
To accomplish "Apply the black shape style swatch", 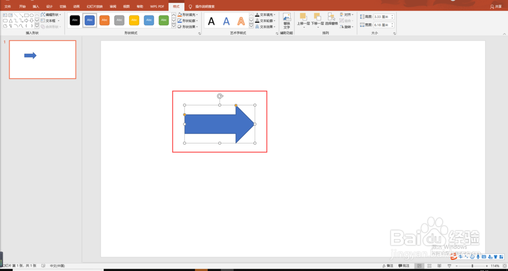I will click(x=75, y=20).
